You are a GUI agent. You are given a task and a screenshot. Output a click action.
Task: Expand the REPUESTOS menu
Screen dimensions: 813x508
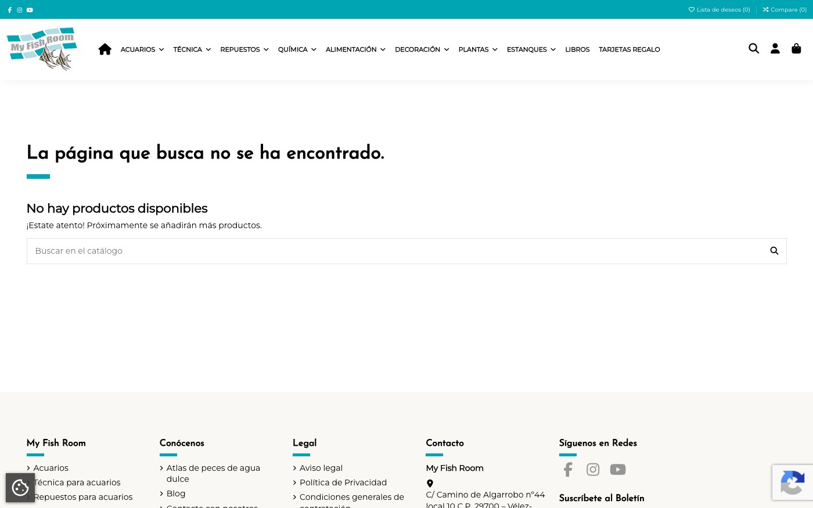244,49
